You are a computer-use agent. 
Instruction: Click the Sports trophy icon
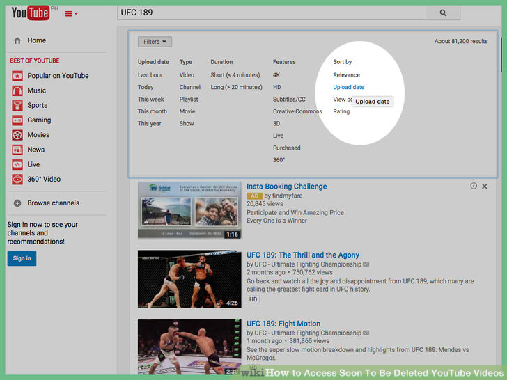pos(17,106)
